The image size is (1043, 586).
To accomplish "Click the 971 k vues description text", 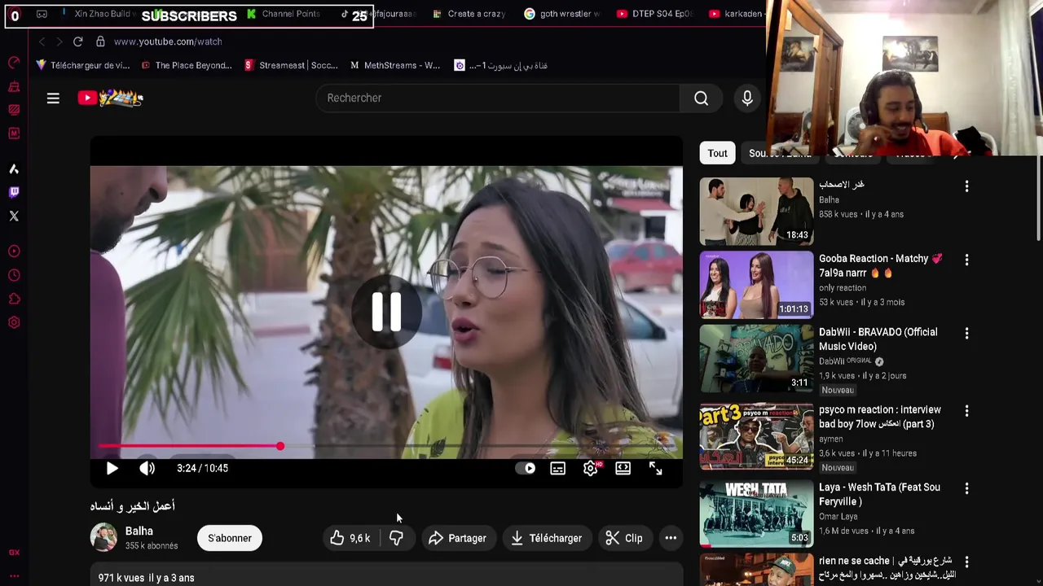I will [x=147, y=578].
